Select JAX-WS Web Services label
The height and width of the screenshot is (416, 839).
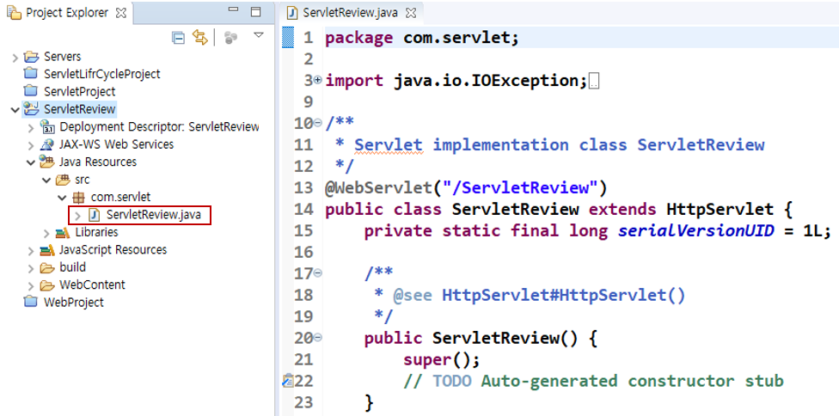click(x=117, y=144)
